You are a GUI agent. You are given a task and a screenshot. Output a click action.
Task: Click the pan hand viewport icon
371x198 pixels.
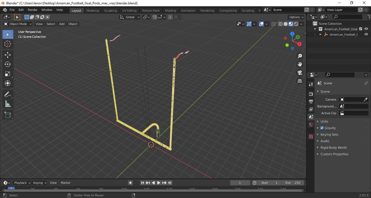tap(300, 64)
